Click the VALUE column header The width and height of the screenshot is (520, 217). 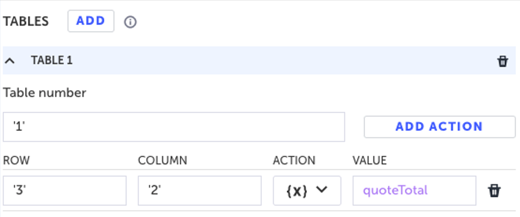[x=369, y=160]
